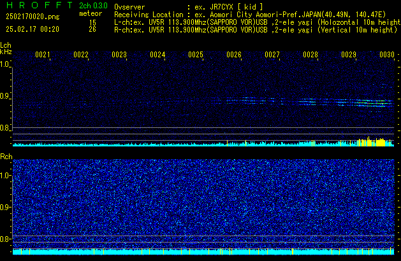Select the 0021 time marker

43,55
